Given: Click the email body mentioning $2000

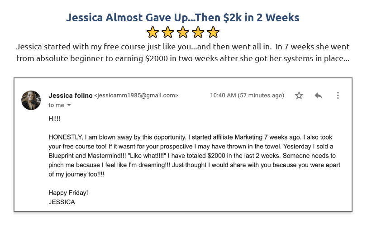Looking at the screenshot, I should (x=194, y=156).
